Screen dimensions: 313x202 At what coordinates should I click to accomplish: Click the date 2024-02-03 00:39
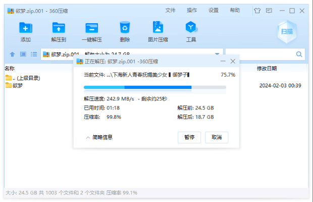click(x=280, y=86)
